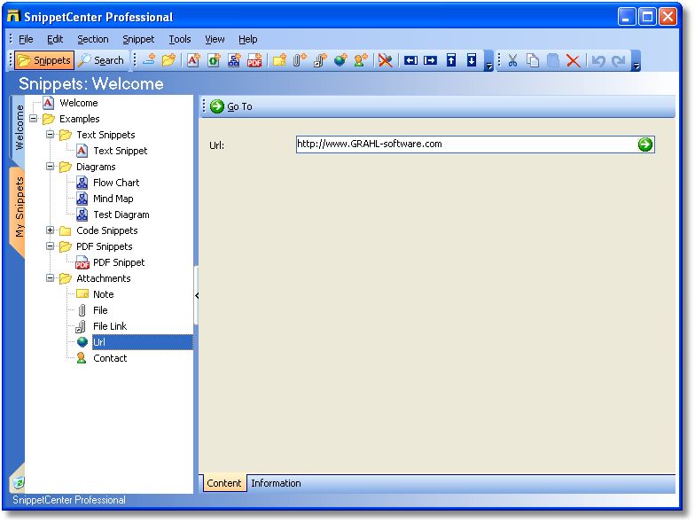Click the red X delete icon

point(573,60)
